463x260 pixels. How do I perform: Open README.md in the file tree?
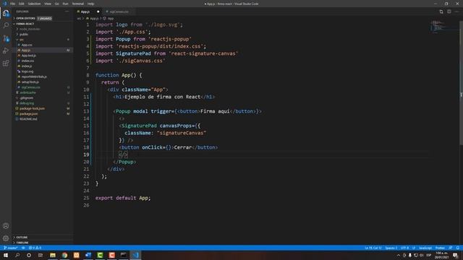[28, 119]
